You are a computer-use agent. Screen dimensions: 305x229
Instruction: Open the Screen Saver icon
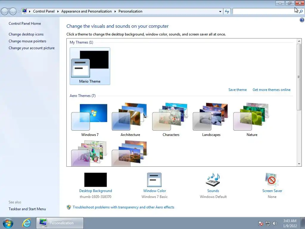[x=272, y=180]
